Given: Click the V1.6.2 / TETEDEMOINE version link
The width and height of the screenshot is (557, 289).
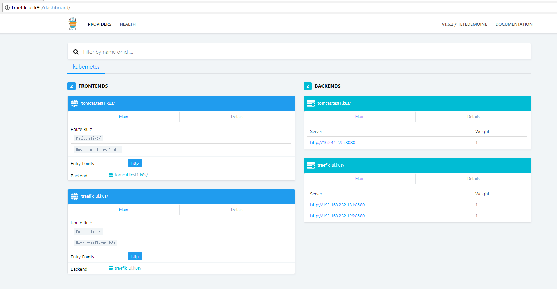Looking at the screenshot, I should click(x=464, y=24).
